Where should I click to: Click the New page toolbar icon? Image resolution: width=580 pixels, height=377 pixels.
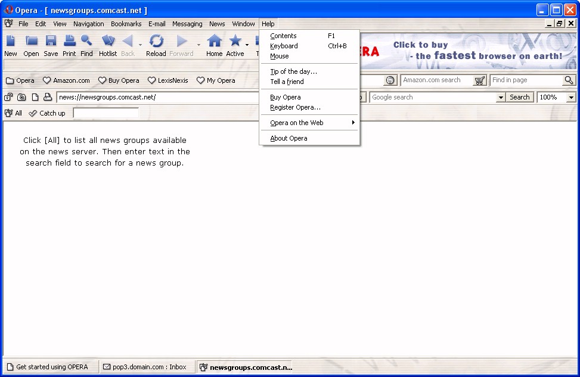tap(11, 41)
